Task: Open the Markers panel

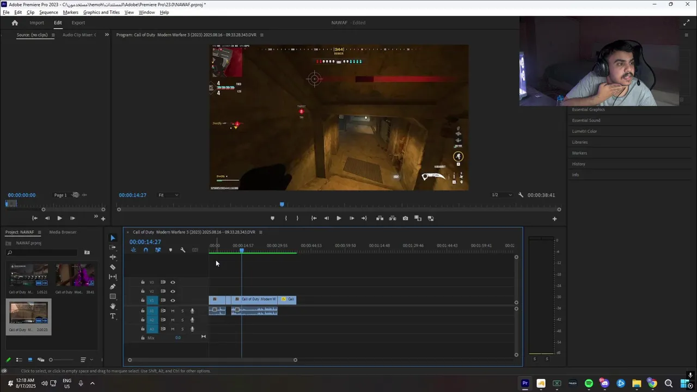Action: coord(579,153)
